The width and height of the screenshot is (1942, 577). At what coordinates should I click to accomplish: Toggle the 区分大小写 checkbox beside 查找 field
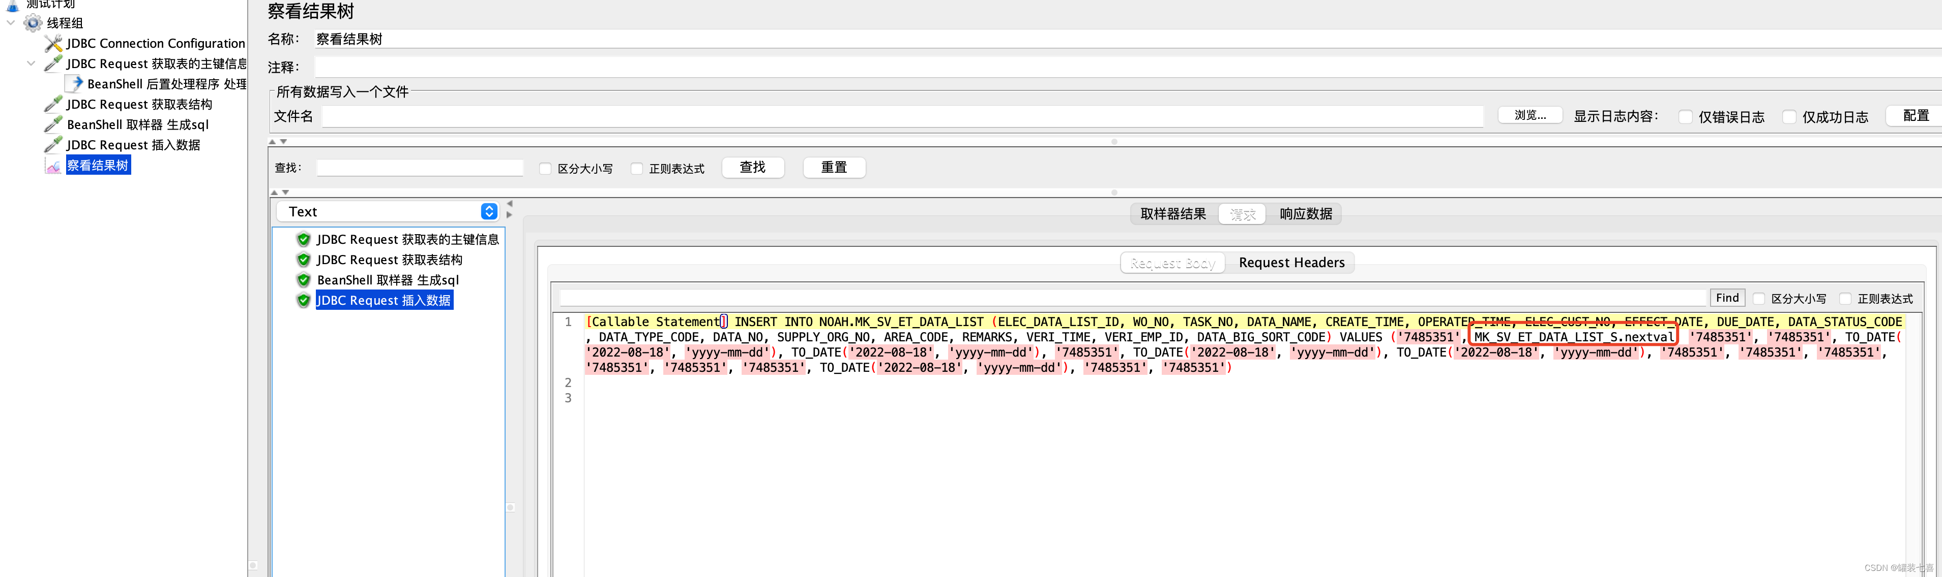[x=545, y=169]
